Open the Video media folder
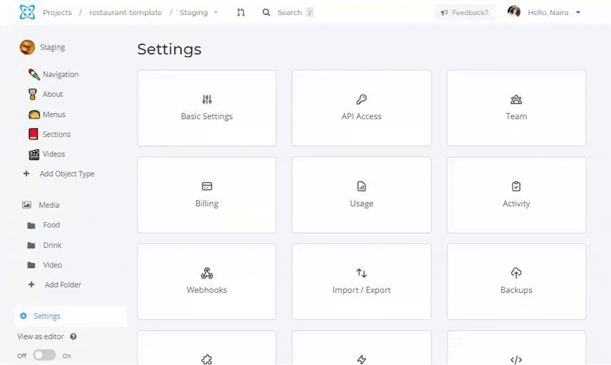 pos(53,265)
